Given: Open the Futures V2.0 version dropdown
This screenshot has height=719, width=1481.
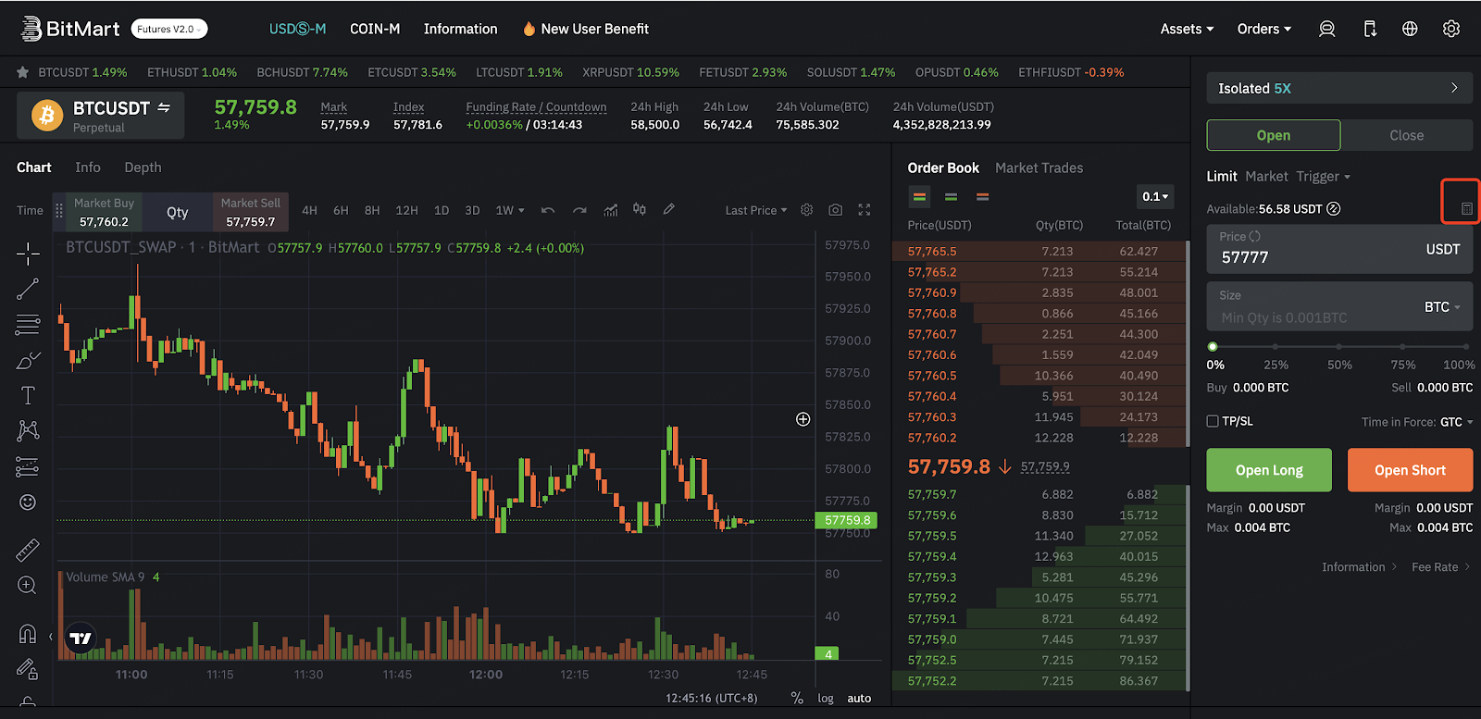Looking at the screenshot, I should tap(169, 29).
